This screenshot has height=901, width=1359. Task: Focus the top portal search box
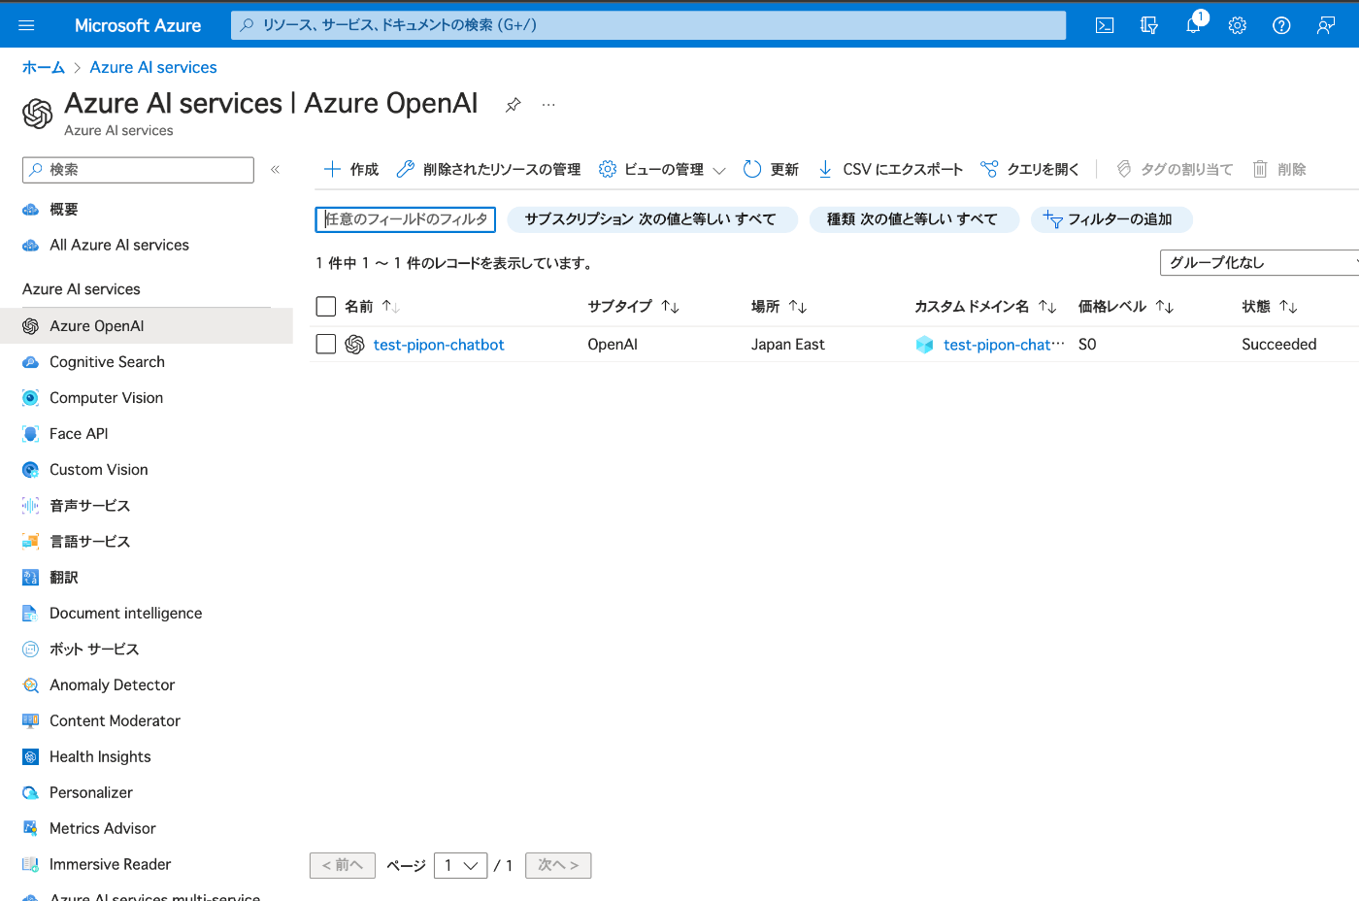(648, 25)
